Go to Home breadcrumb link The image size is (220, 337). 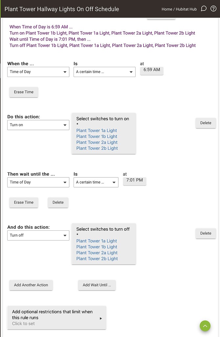coord(167,9)
